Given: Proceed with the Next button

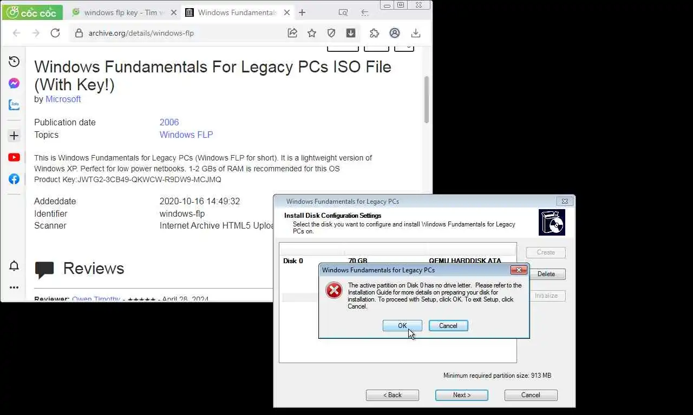Looking at the screenshot, I should [x=462, y=395].
